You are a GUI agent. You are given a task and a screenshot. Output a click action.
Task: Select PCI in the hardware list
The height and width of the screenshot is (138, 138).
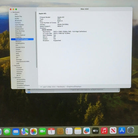click(17, 45)
